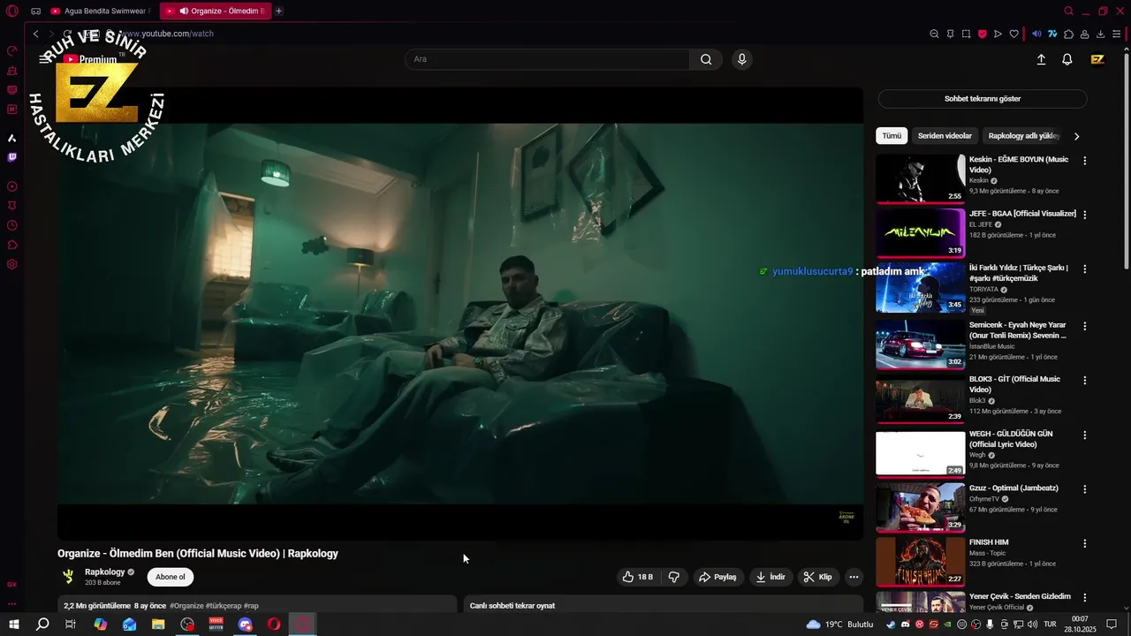Viewport: 1131px width, 636px height.
Task: Open İki Farklı Yıldız video thumbnail
Action: (x=921, y=287)
